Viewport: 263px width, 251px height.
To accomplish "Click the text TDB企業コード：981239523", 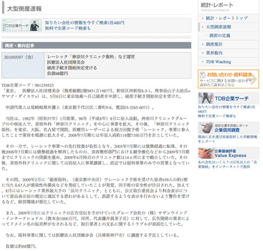I will [x=28, y=86].
